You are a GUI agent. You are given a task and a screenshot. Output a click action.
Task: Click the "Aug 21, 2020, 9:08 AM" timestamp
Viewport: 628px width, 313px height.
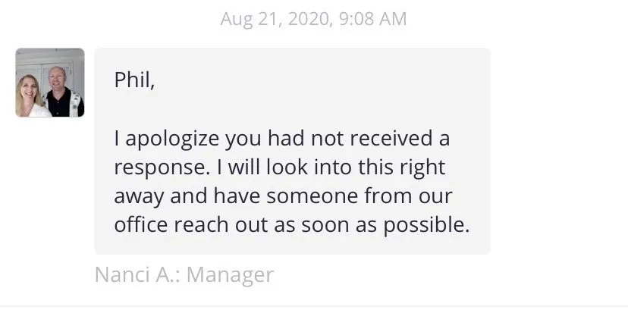tap(313, 19)
